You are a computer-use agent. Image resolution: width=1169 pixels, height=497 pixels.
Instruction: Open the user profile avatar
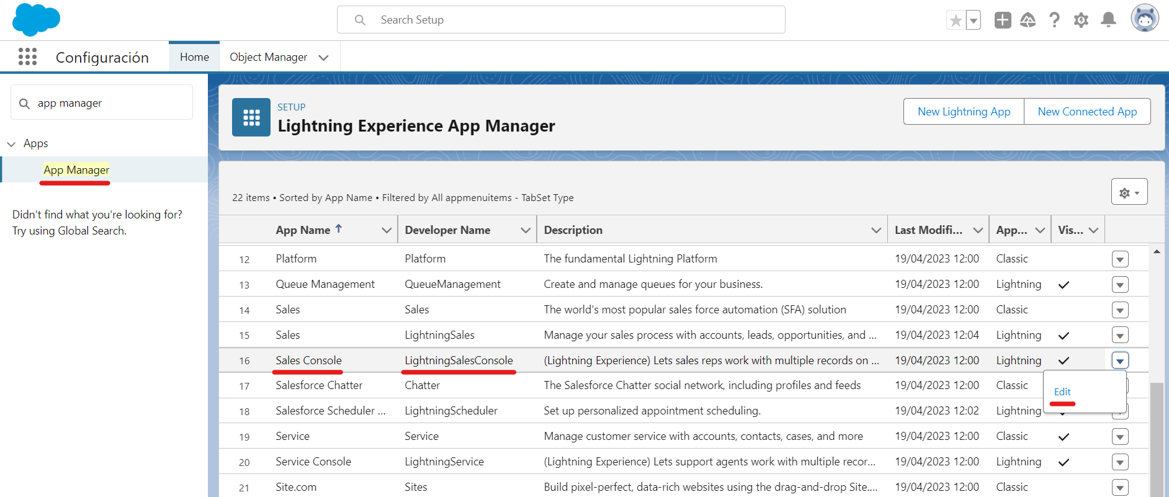coord(1145,18)
